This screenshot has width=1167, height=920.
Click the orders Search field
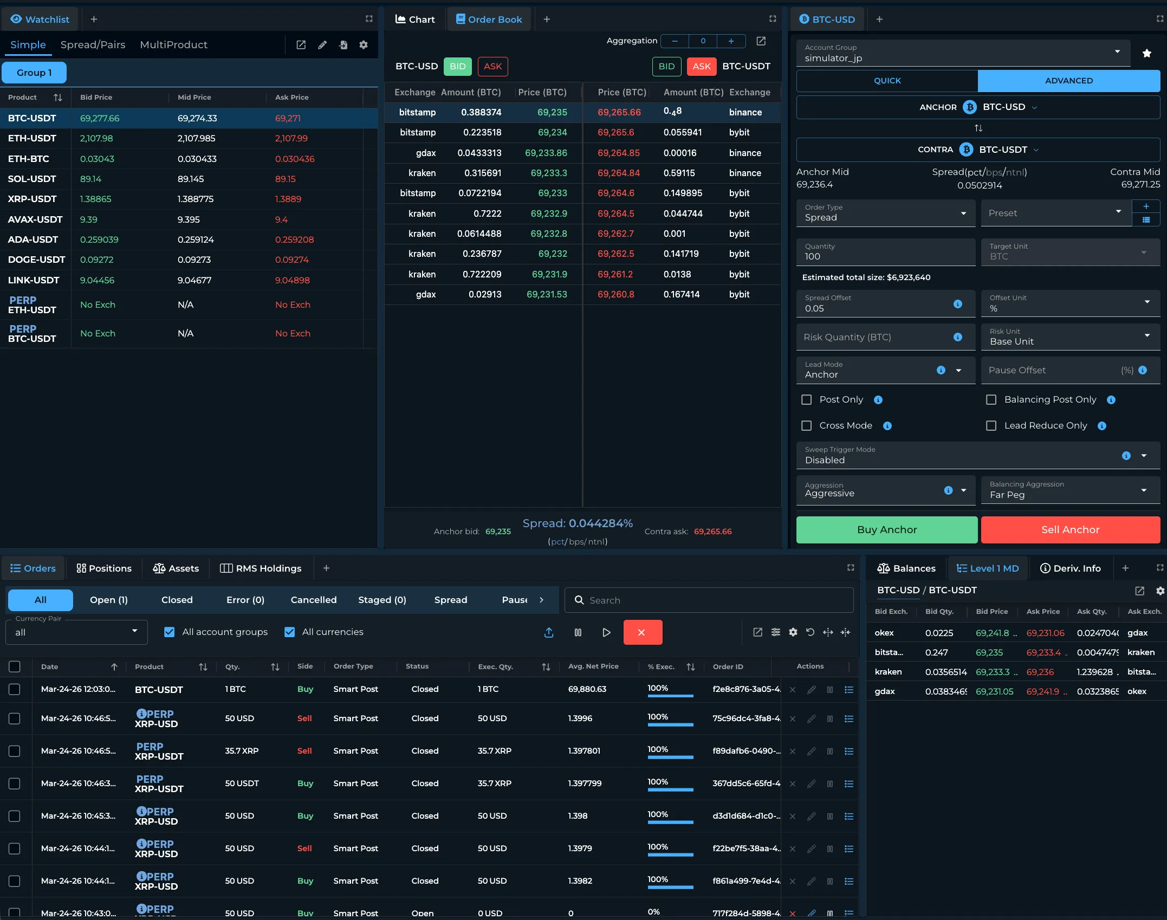(x=709, y=600)
